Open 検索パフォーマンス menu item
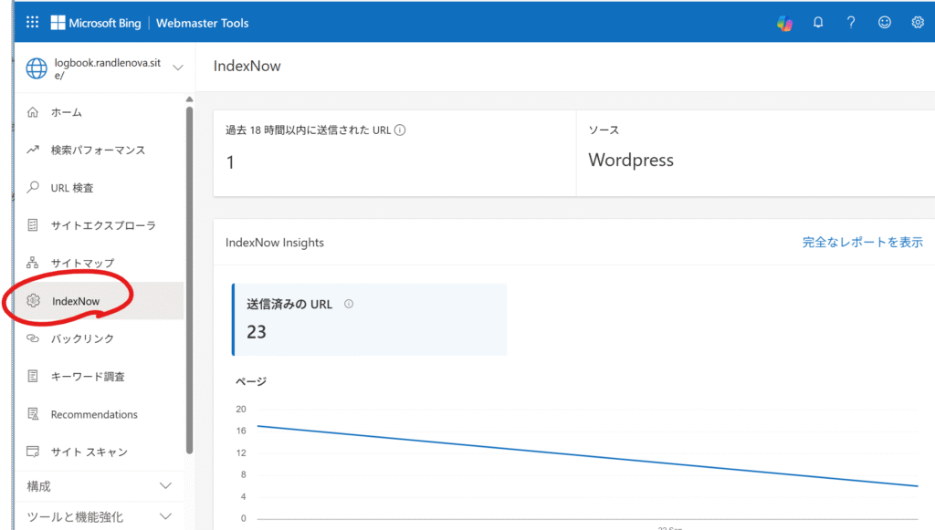 98,150
